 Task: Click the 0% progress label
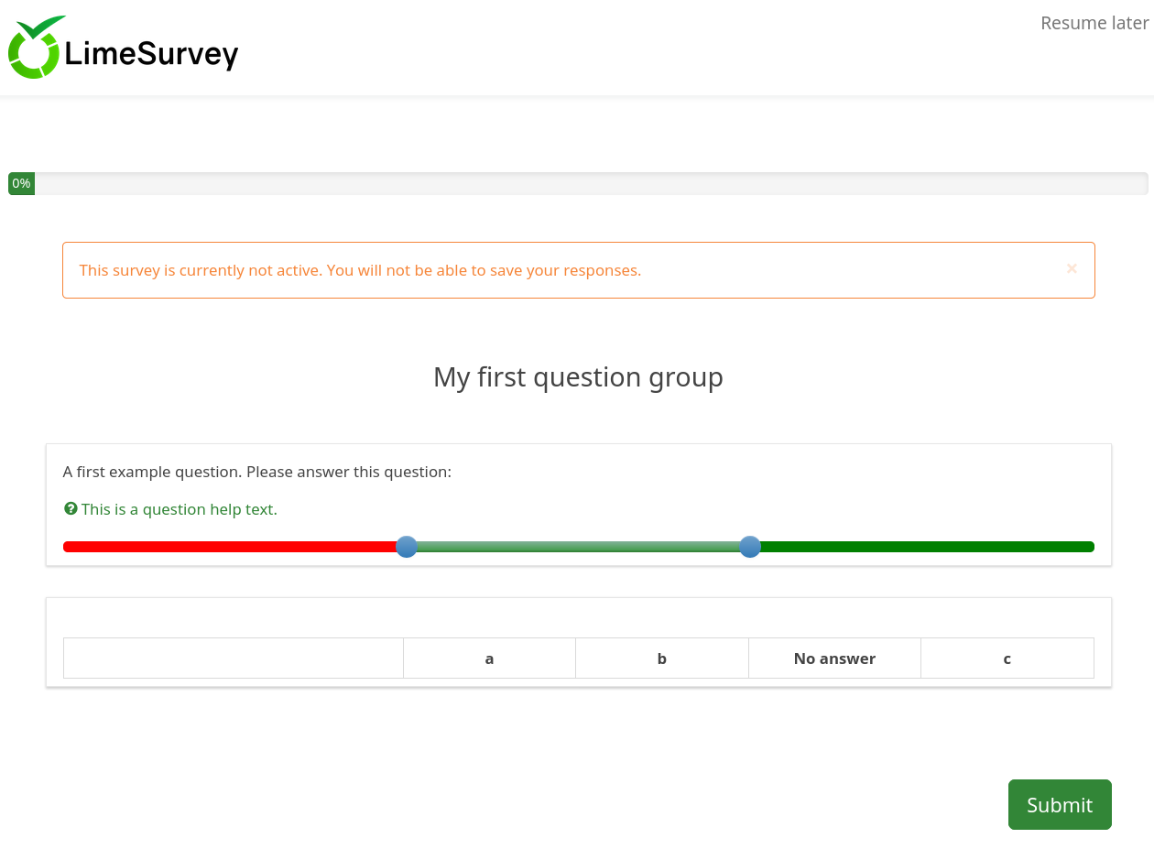21,183
